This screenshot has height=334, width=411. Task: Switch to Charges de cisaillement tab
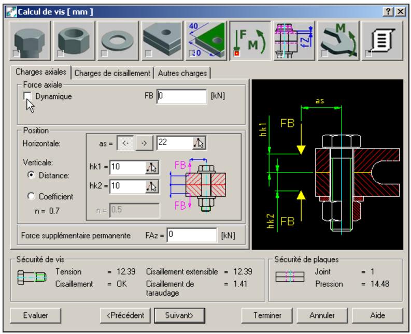[112, 73]
